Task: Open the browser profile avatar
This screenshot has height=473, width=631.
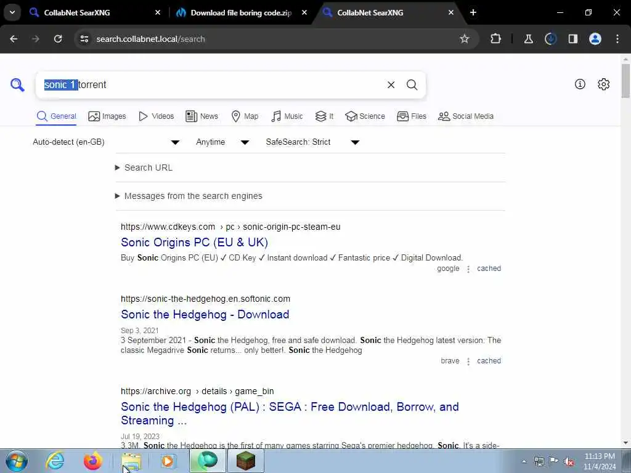Action: click(x=595, y=39)
